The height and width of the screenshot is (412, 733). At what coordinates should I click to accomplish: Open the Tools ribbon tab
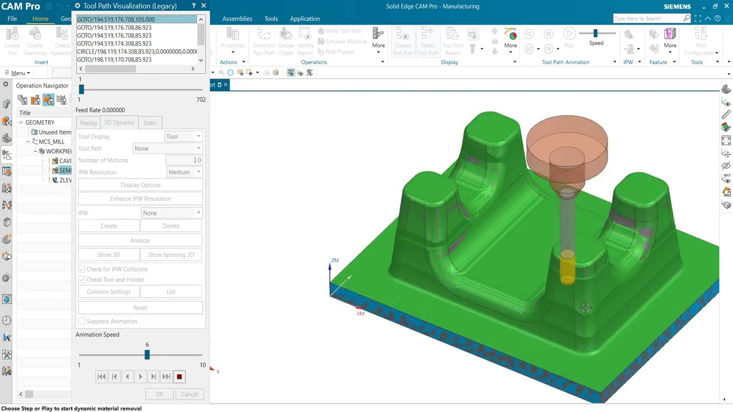271,18
